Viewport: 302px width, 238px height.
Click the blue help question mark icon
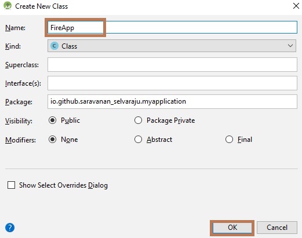pos(10,228)
